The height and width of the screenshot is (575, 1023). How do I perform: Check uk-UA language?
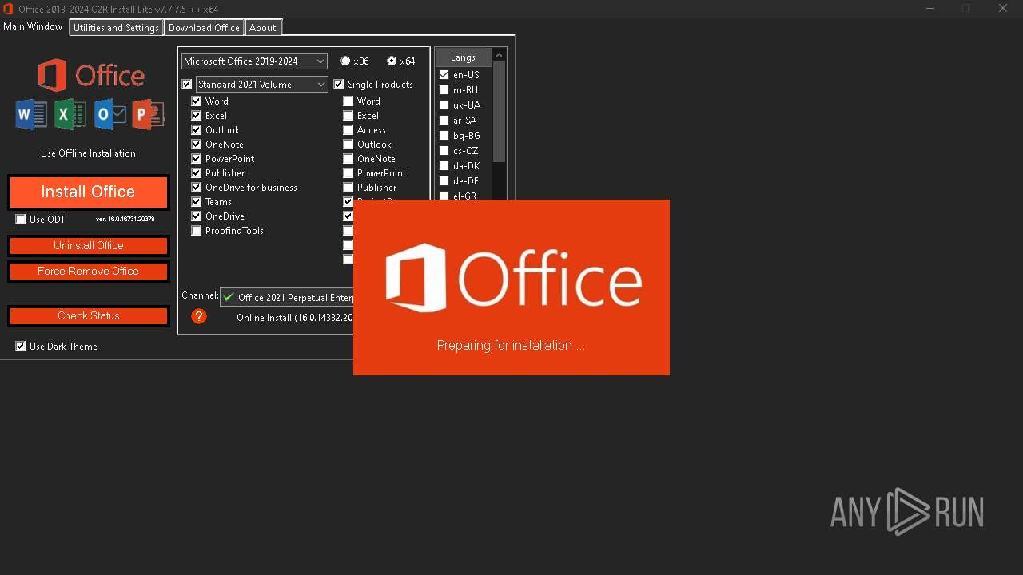[x=444, y=105]
